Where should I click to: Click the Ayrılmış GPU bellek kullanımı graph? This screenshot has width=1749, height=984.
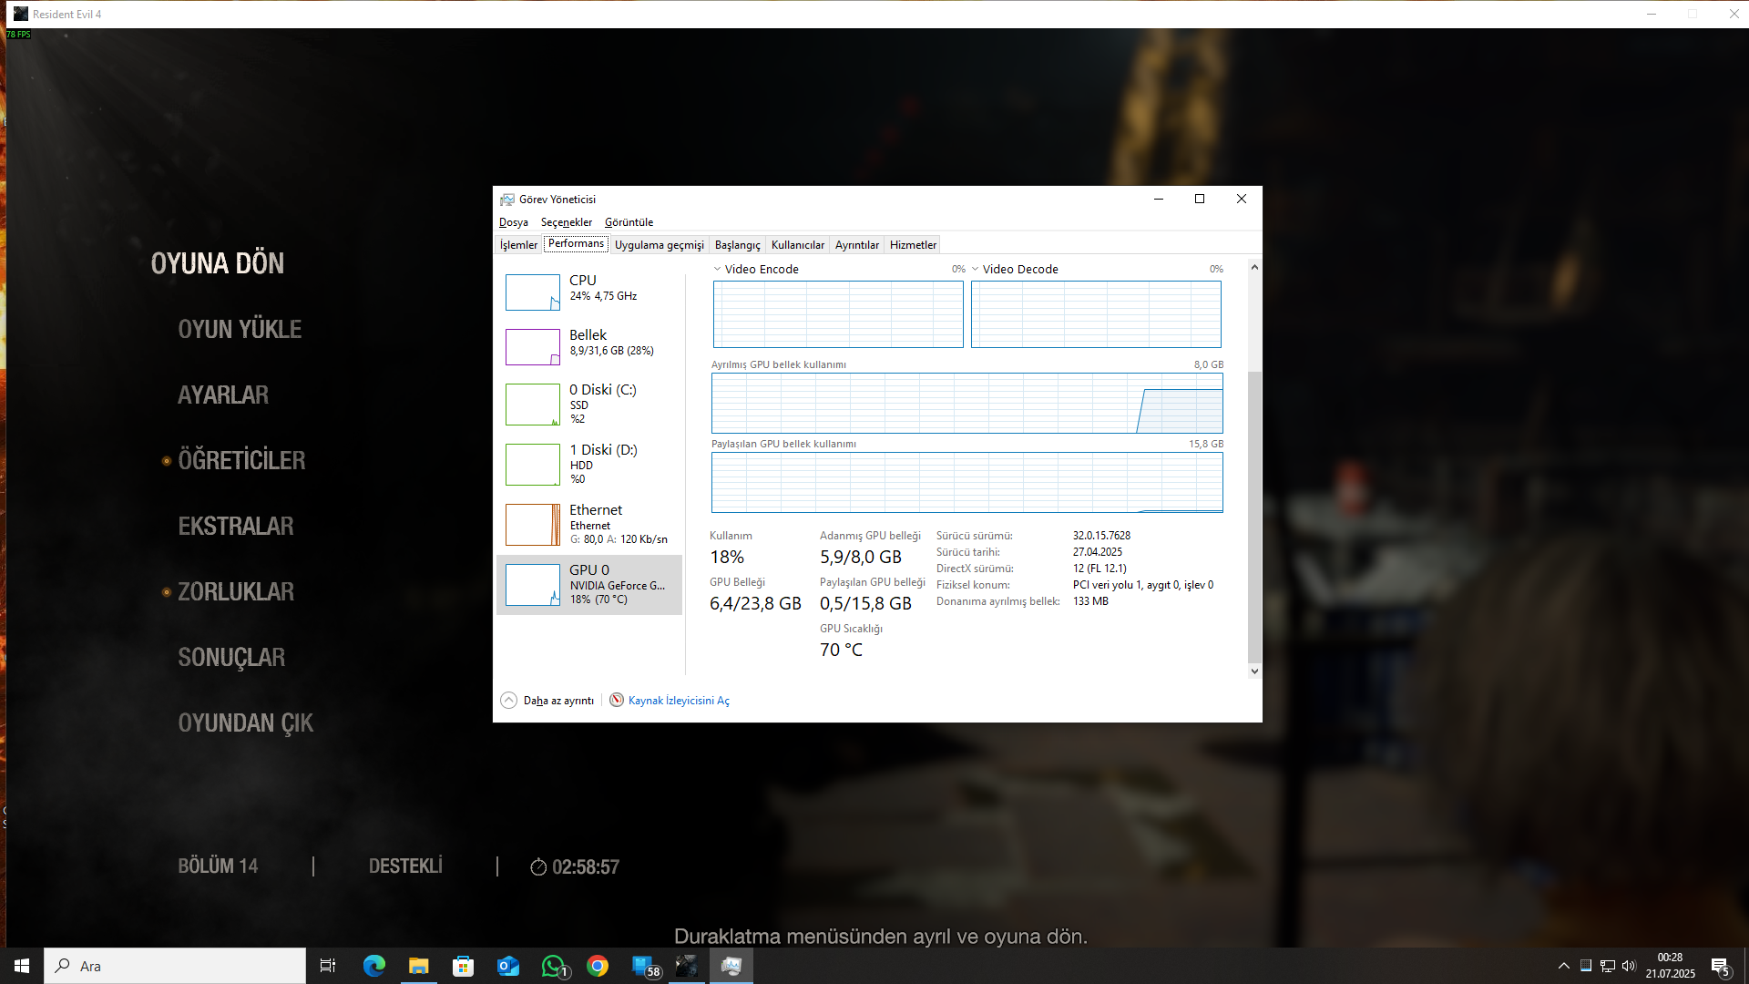click(967, 403)
